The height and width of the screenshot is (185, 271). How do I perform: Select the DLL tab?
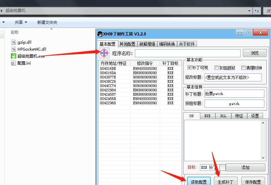coord(223,116)
